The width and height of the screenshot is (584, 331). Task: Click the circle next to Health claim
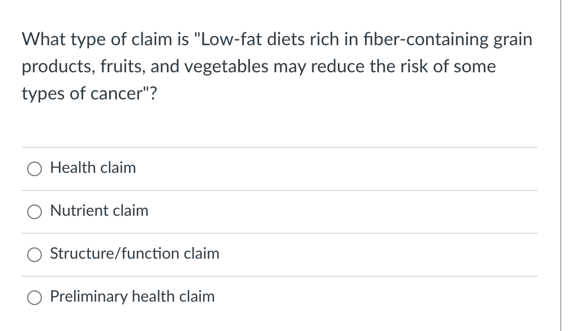(35, 168)
